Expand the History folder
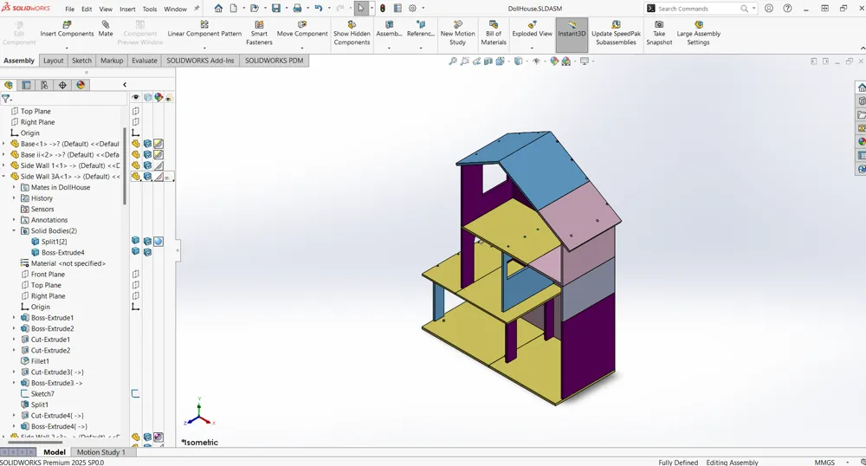 [x=15, y=198]
